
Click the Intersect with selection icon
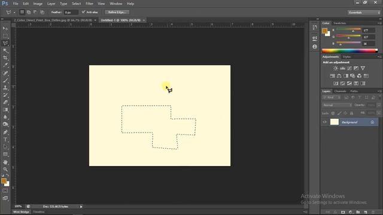point(42,12)
